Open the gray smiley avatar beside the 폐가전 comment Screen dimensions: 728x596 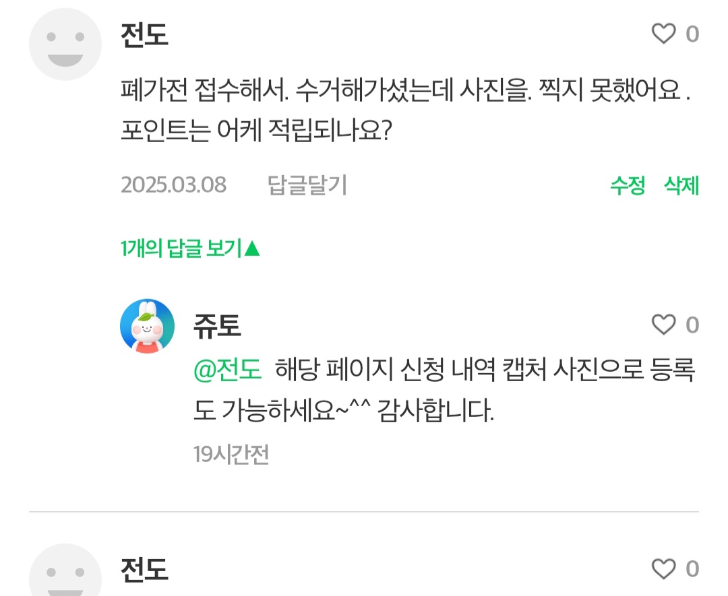[65, 44]
